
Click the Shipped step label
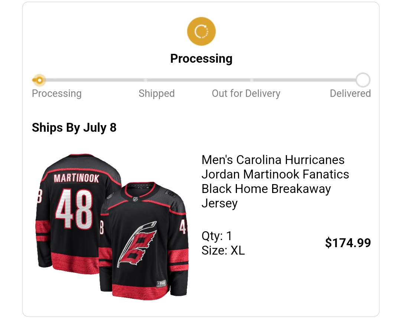pos(156,94)
